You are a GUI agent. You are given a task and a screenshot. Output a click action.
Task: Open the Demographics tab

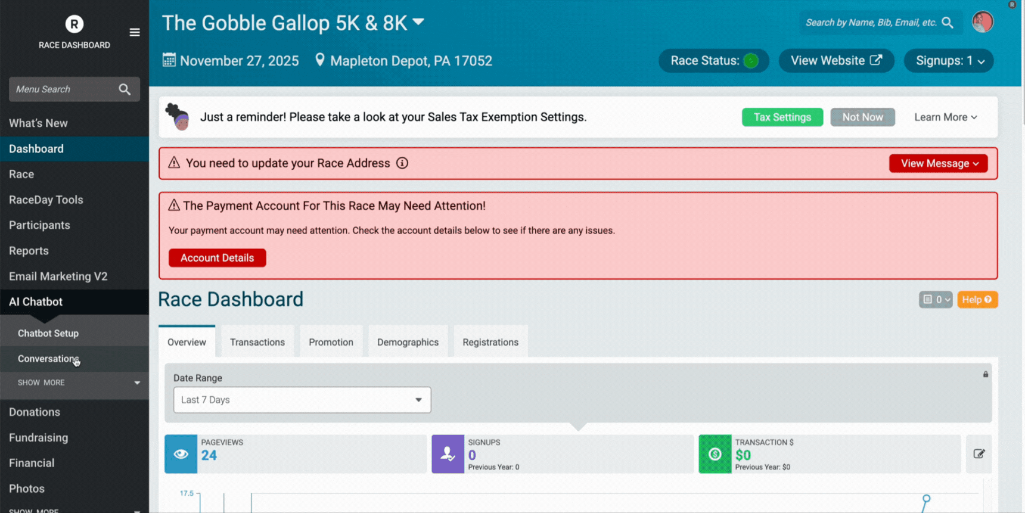(x=408, y=342)
